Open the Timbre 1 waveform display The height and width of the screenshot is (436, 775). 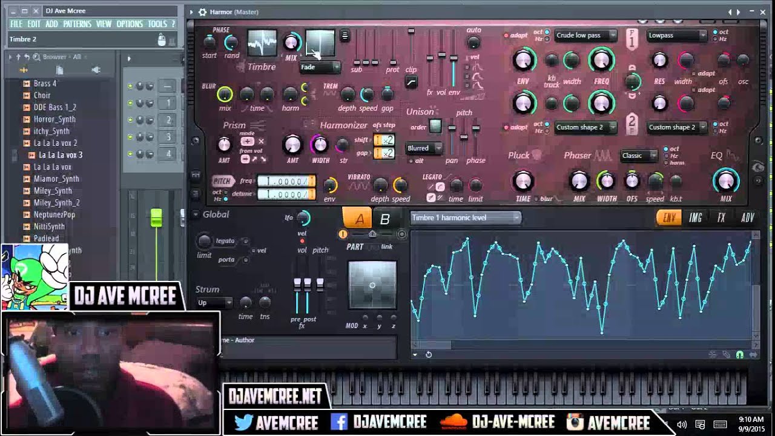(x=262, y=43)
